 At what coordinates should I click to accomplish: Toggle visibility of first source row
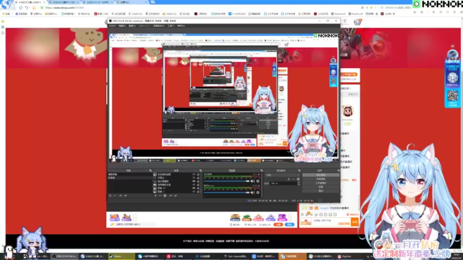coord(194,174)
